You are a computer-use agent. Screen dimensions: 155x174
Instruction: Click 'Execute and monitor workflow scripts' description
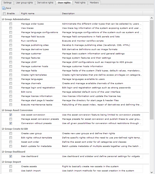pos(83,41)
